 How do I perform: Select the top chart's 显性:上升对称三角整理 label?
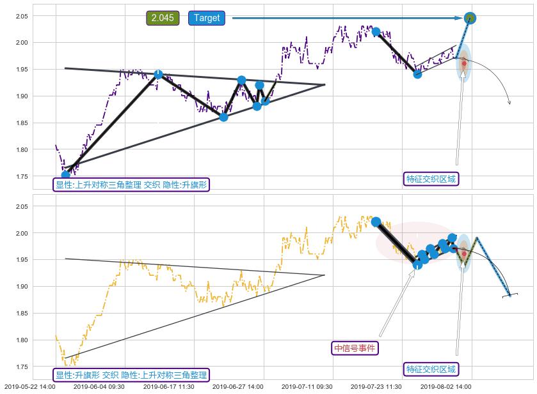click(x=132, y=185)
